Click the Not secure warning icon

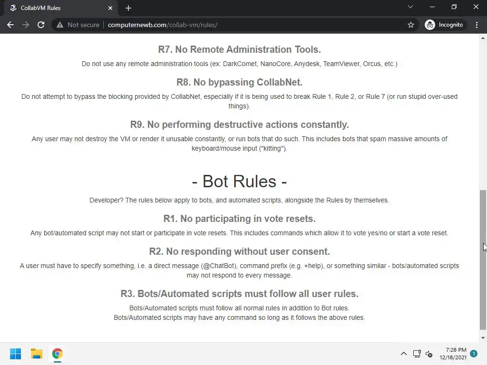[x=60, y=25]
